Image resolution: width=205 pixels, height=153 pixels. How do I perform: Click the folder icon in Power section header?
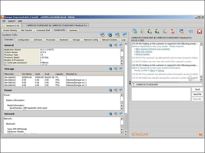point(116,90)
